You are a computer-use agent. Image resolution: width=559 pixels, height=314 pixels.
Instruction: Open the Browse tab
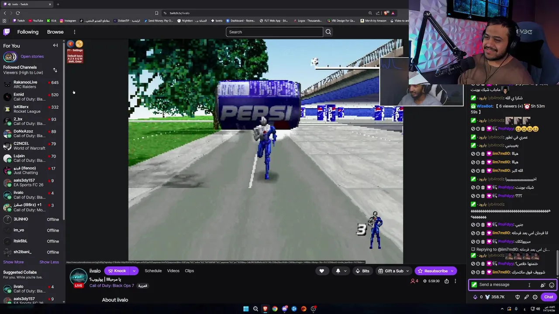tap(55, 32)
